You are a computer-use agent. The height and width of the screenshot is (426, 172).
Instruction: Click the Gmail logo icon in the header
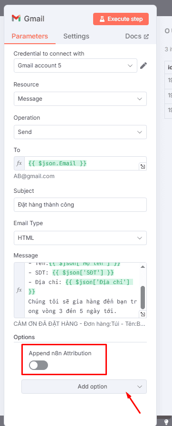tap(16, 19)
